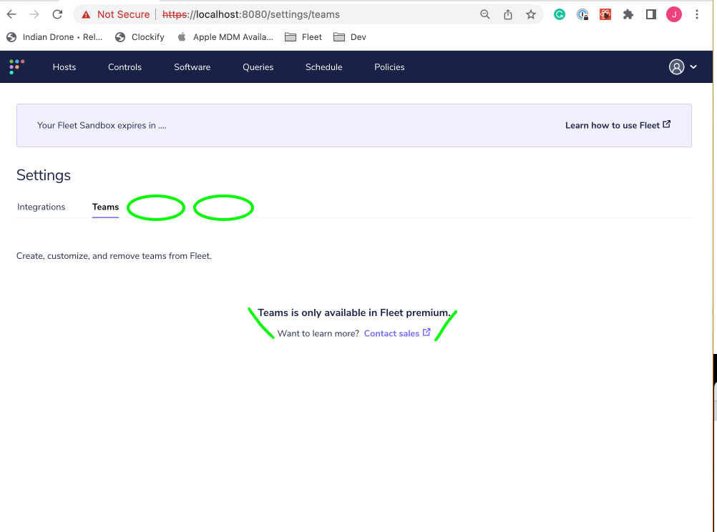Select the Teams settings tab

(x=105, y=207)
